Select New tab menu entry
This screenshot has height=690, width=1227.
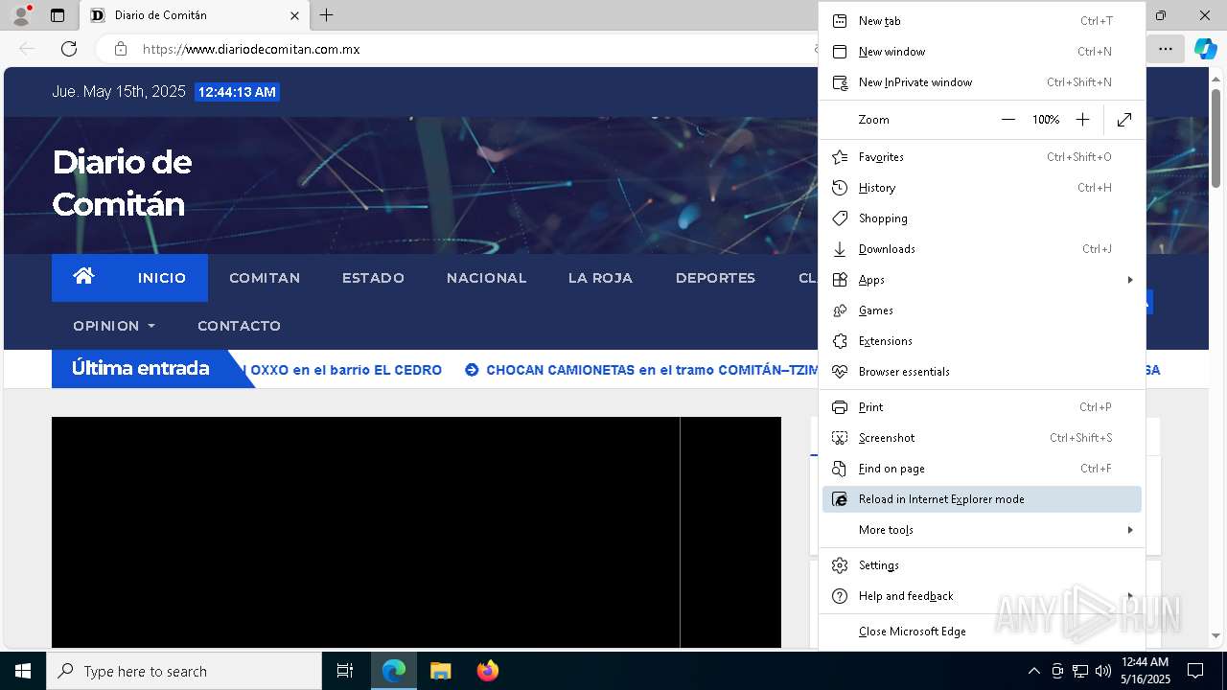pyautogui.click(x=982, y=21)
